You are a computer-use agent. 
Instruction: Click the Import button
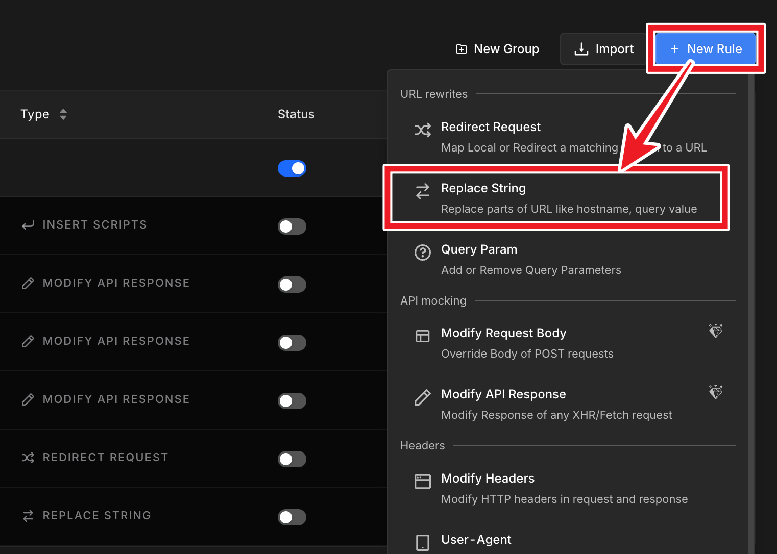pos(604,49)
